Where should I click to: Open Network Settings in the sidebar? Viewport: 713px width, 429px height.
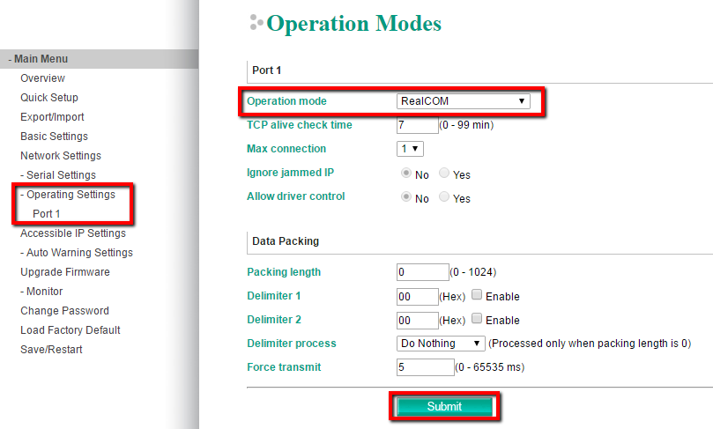pyautogui.click(x=61, y=156)
